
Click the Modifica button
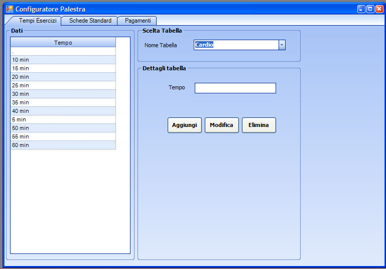[x=221, y=125]
